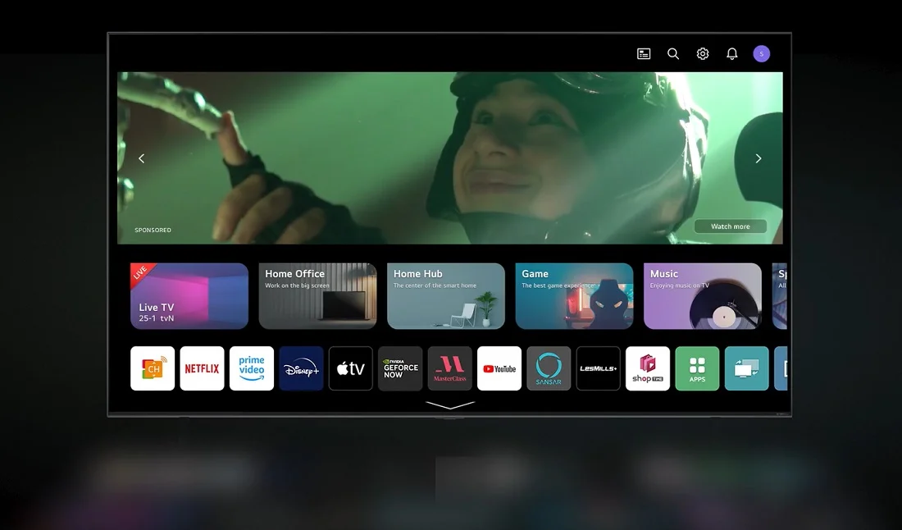The image size is (902, 530).
Task: Open the Game card
Action: pyautogui.click(x=574, y=296)
